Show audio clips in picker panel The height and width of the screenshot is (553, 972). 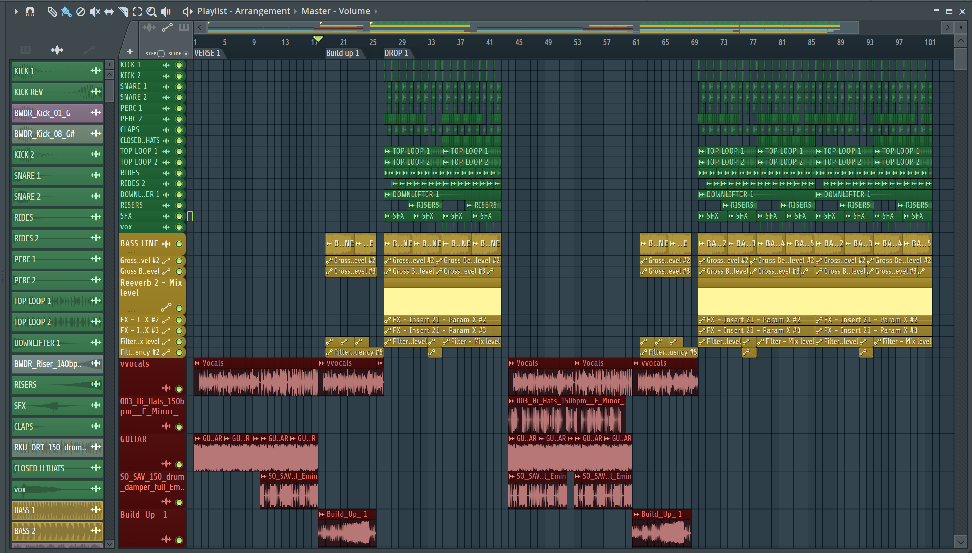tap(57, 50)
